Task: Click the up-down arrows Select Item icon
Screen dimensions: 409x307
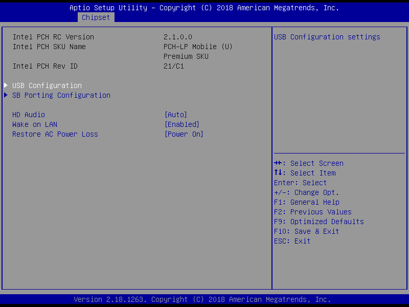Action: 278,172
